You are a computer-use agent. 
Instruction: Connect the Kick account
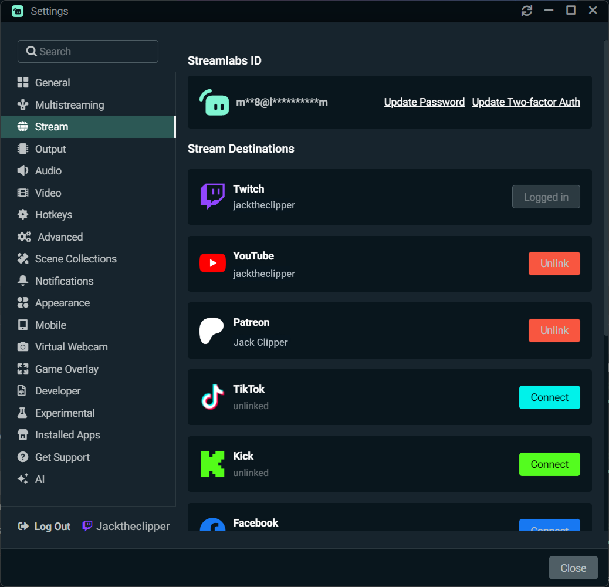coord(550,464)
